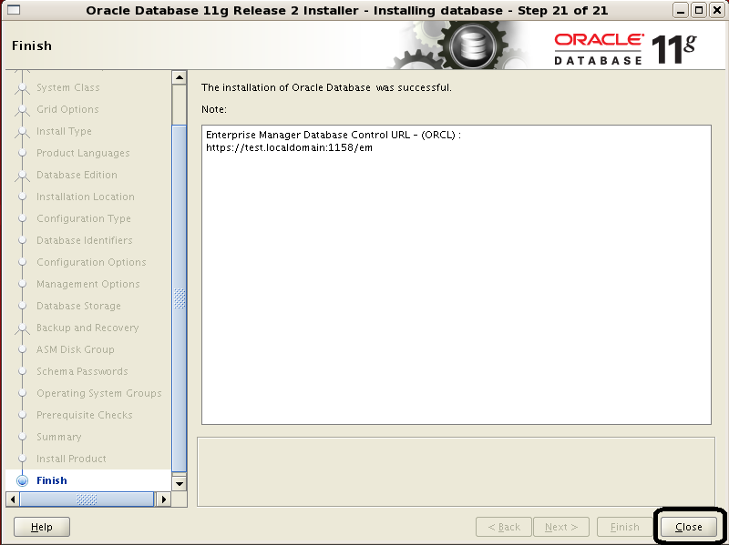Maximize the installer window

click(700, 11)
